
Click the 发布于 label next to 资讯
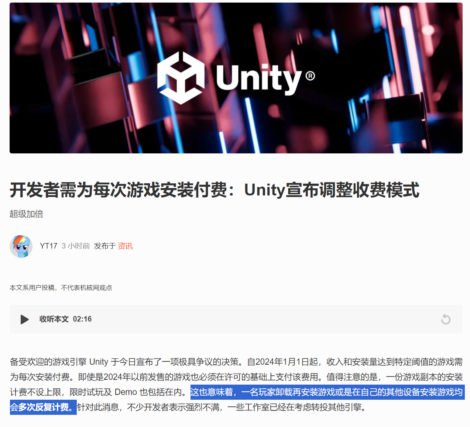pos(105,246)
